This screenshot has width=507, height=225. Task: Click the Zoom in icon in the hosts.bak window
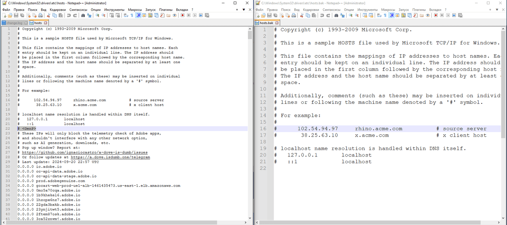351,15
